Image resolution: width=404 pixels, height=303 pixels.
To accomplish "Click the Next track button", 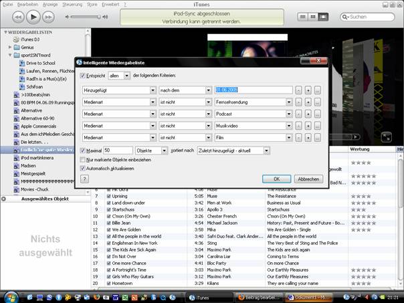I will tap(48, 17).
